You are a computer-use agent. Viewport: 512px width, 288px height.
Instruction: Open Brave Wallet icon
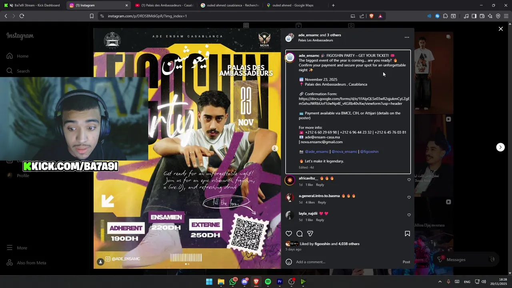(482, 16)
